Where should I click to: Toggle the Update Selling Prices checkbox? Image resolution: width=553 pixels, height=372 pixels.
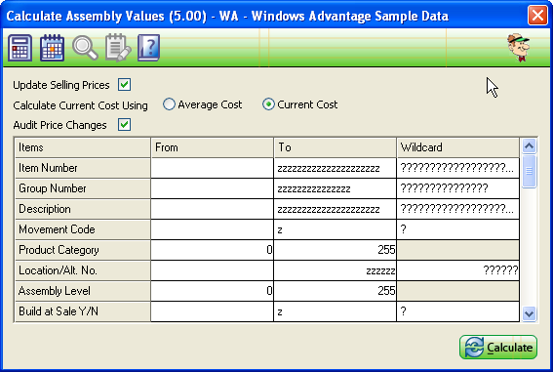(x=124, y=85)
